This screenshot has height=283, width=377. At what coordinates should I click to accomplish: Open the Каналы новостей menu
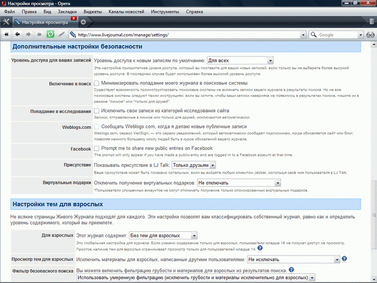pyautogui.click(x=126, y=12)
